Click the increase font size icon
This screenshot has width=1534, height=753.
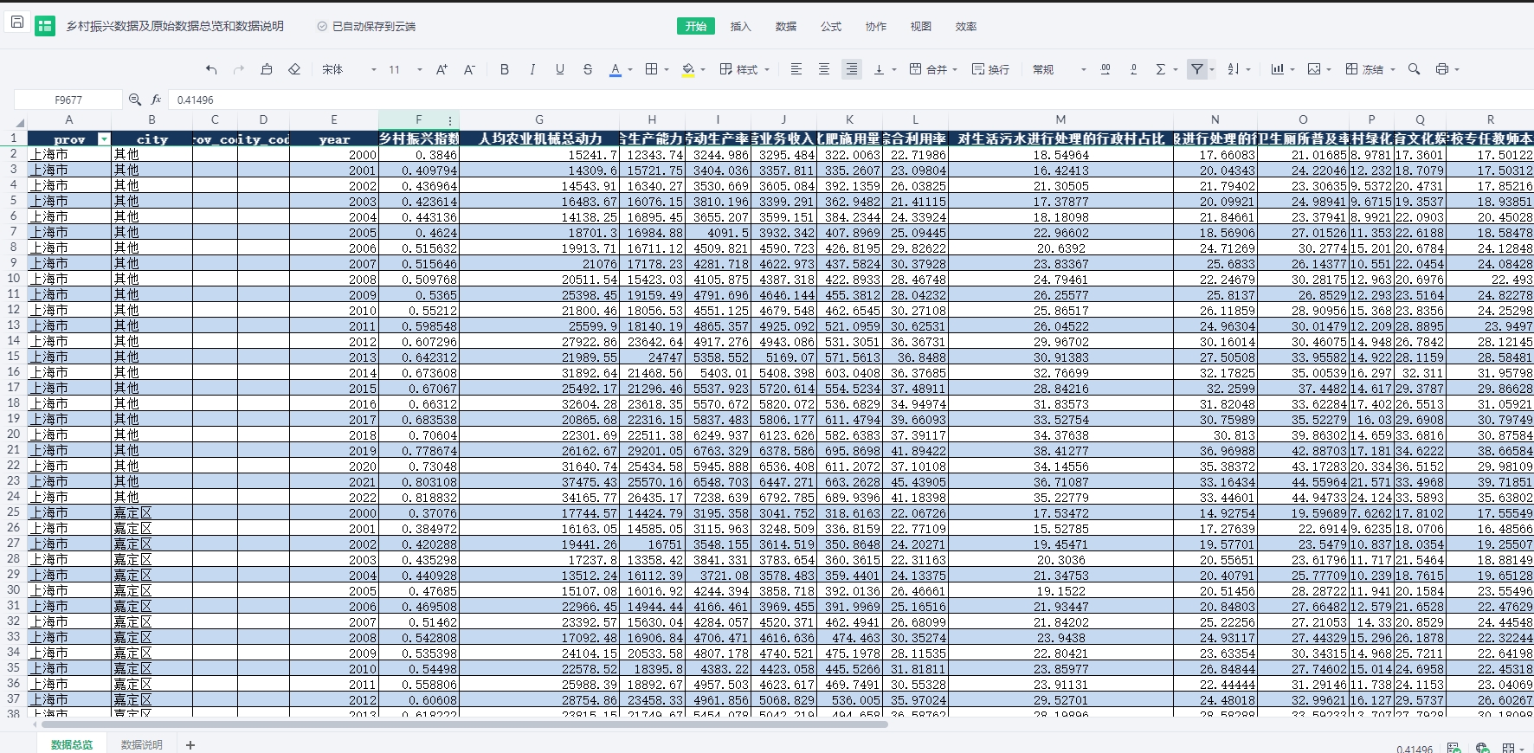[x=442, y=69]
